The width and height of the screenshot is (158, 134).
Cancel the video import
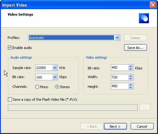tap(142, 126)
